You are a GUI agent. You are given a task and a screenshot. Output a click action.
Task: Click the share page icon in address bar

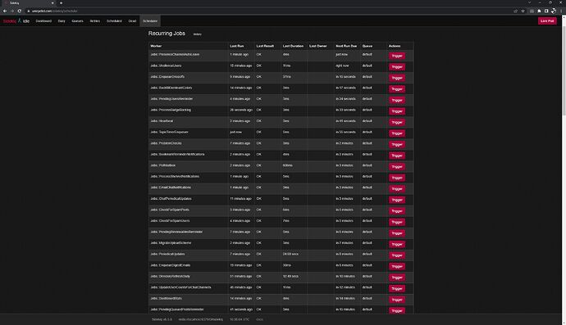pos(515,11)
